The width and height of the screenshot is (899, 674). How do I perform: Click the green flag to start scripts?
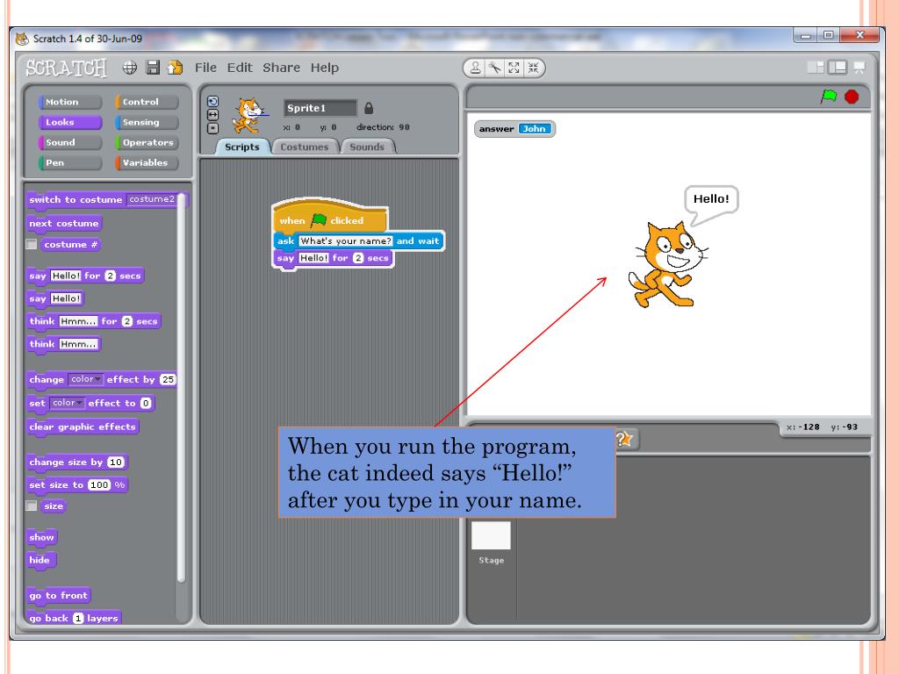click(829, 97)
